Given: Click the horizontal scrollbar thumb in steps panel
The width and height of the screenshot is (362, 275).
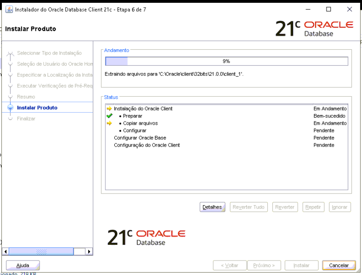Looking at the screenshot, I should coord(42,252).
